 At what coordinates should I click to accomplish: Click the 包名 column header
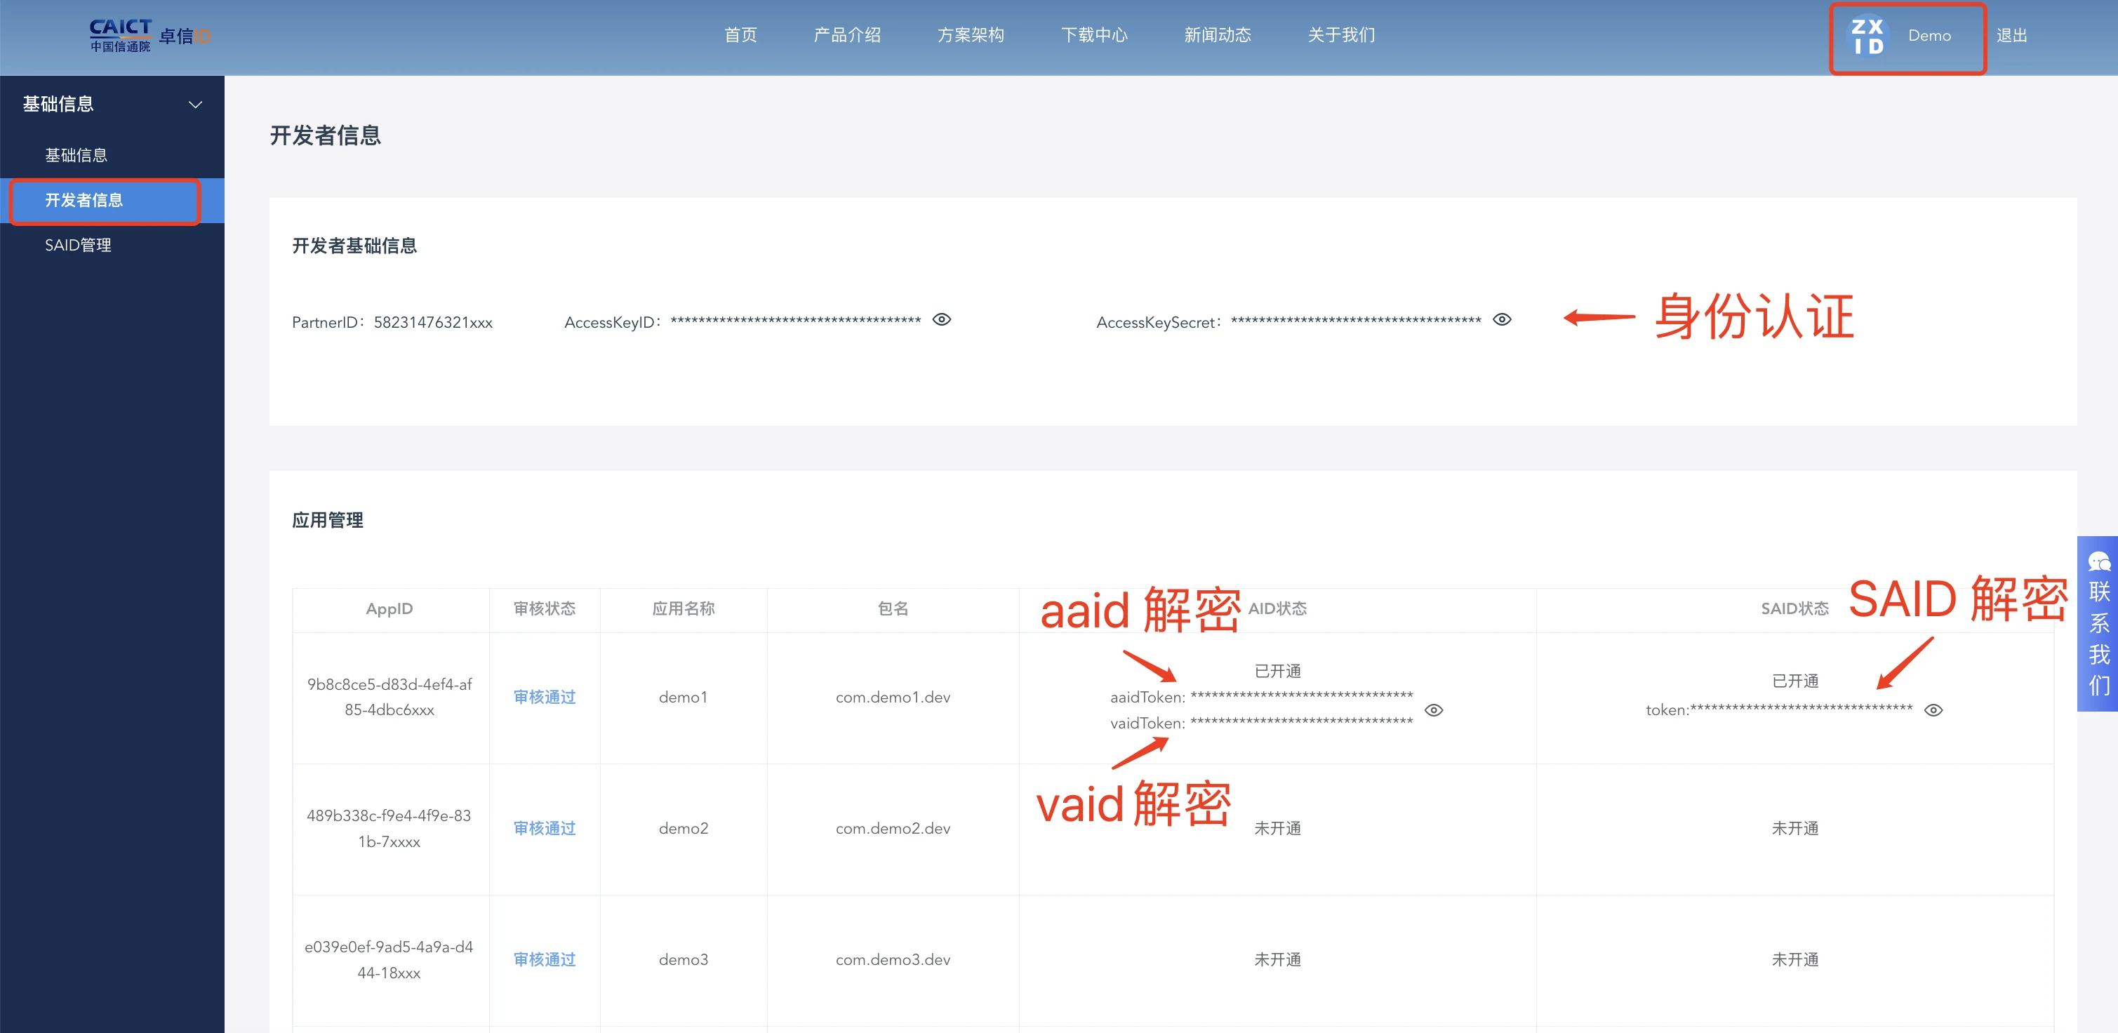coord(893,609)
